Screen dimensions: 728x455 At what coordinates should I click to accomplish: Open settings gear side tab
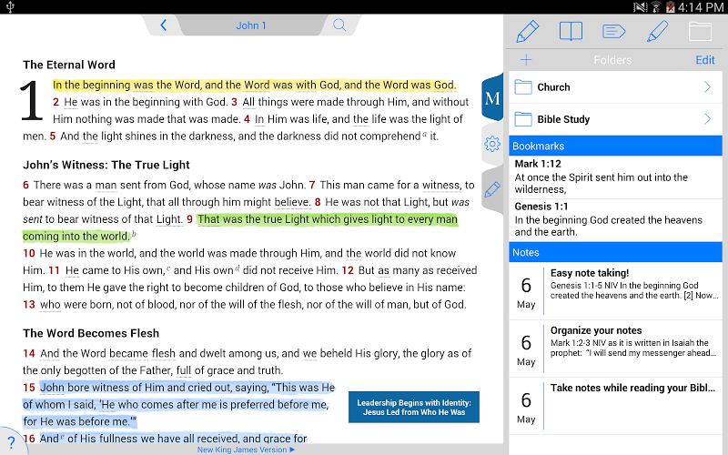tap(492, 144)
